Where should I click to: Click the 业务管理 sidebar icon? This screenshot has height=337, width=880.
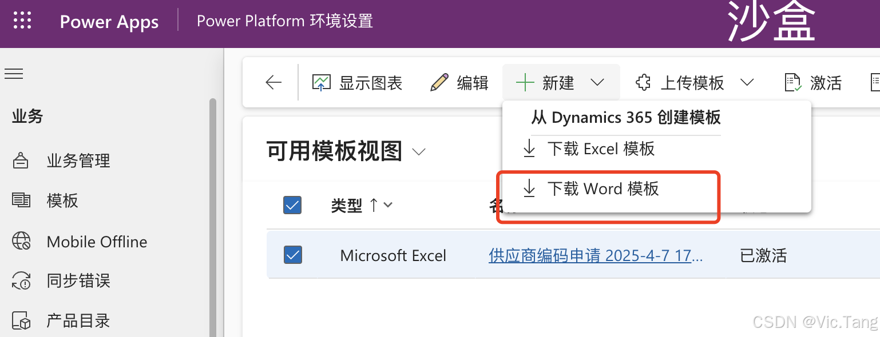coord(21,161)
